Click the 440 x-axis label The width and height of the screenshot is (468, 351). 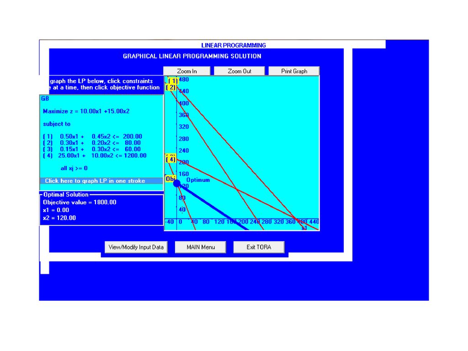(314, 222)
